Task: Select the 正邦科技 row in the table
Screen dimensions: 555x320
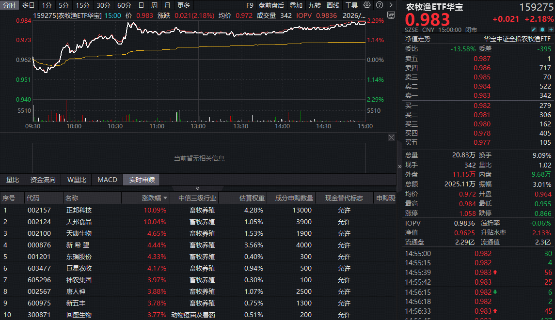Action: click(x=79, y=210)
